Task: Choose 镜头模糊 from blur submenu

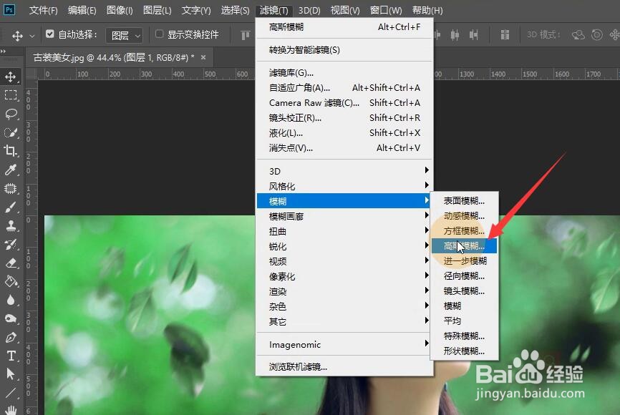Action: click(464, 291)
